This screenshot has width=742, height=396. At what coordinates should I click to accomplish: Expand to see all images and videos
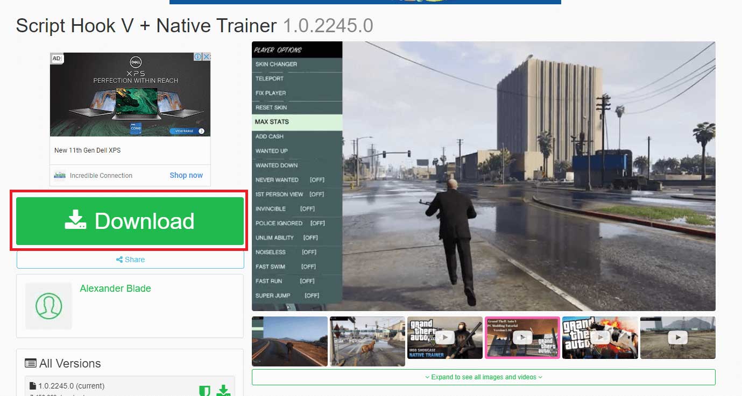(483, 377)
